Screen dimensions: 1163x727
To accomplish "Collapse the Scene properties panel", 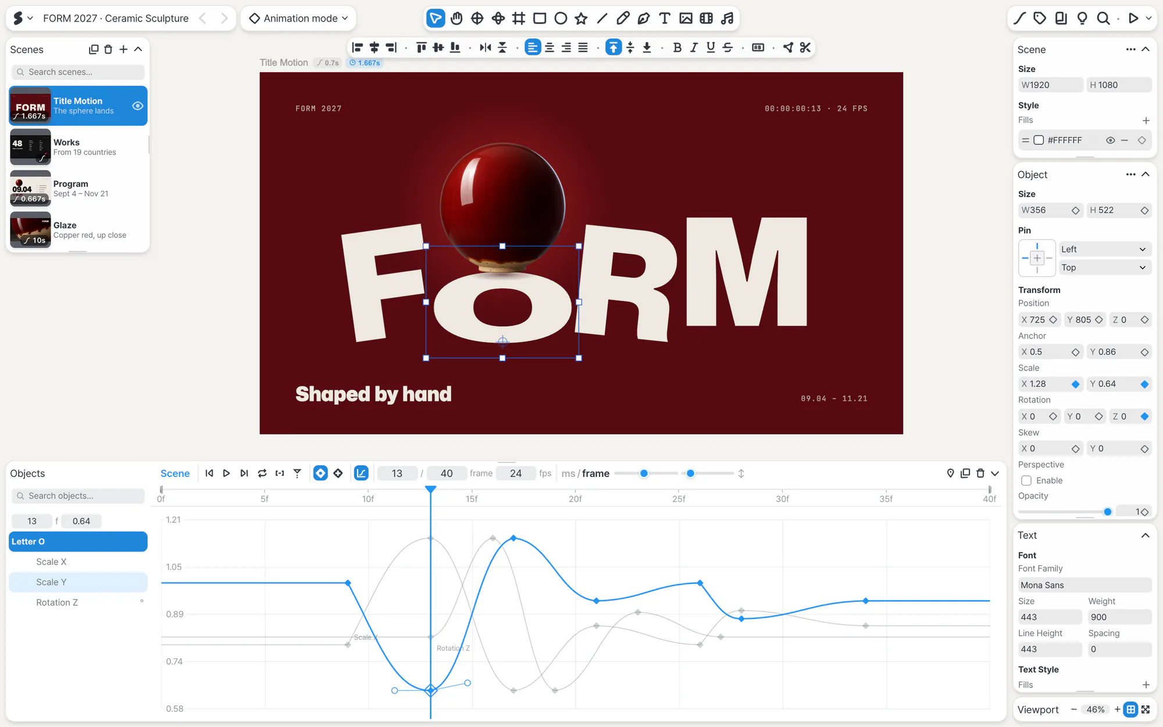I will click(x=1146, y=49).
